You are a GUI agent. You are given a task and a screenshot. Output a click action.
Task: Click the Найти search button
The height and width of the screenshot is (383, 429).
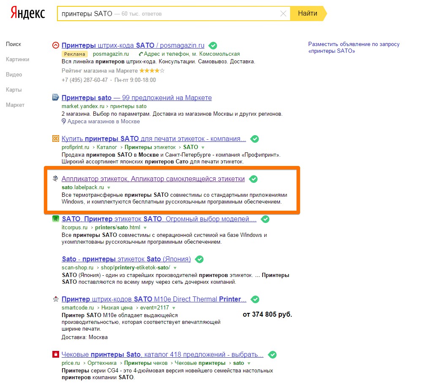point(308,14)
